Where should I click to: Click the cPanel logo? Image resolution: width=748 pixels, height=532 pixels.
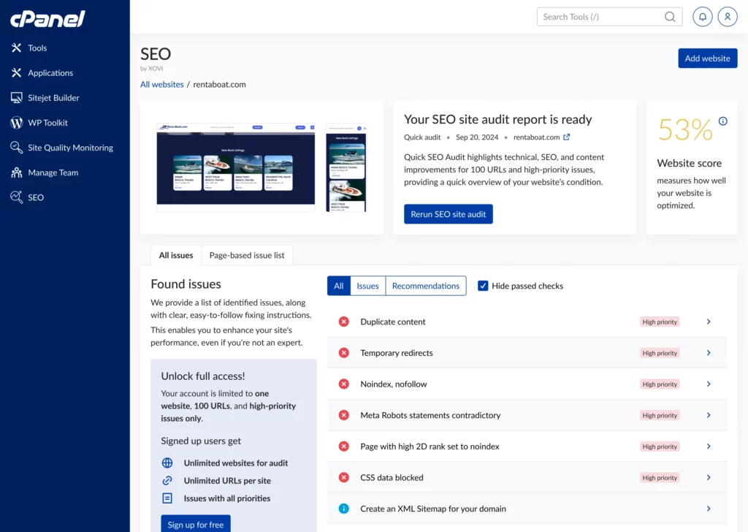click(x=46, y=20)
